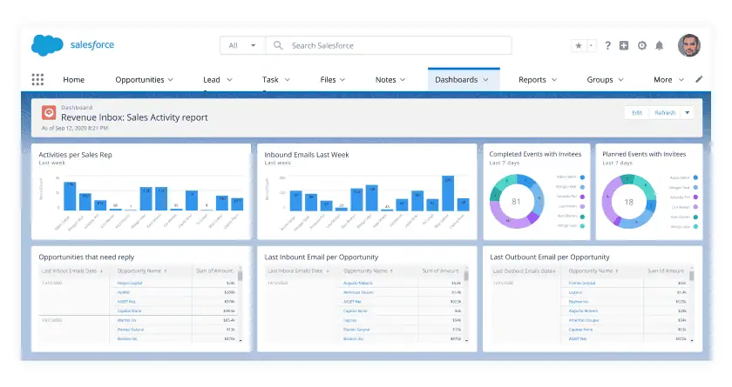This screenshot has width=732, height=387.
Task: Click the Search Salesforce input field
Action: point(389,45)
